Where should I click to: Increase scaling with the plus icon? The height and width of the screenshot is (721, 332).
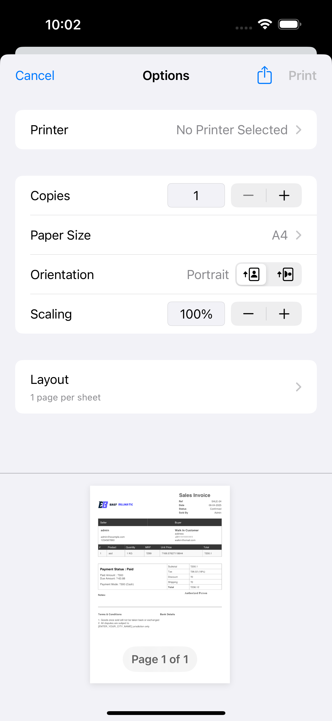[284, 314]
